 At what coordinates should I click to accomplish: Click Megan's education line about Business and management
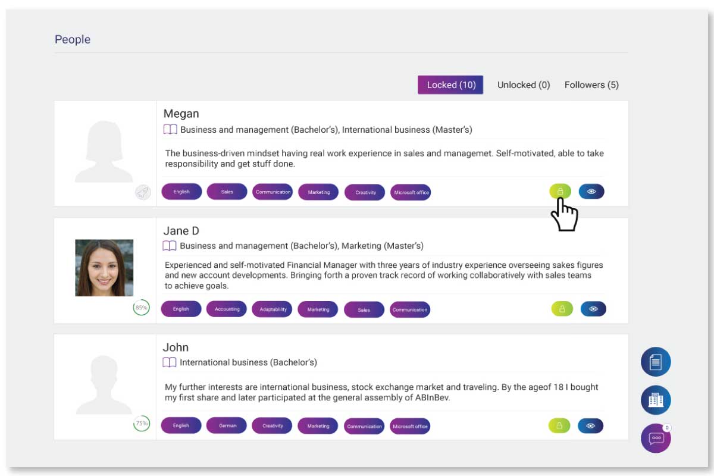[x=326, y=130]
